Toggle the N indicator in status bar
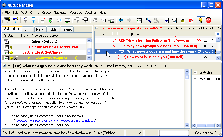The width and height of the screenshot is (223, 137). click(128, 133)
